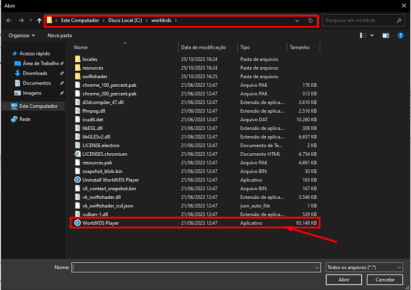
Task: Go back with the left arrow icon
Action: click(9, 20)
